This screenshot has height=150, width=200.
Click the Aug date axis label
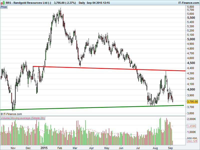pos(155,148)
